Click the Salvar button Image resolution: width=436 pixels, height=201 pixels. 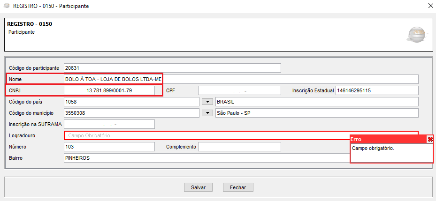tap(198, 187)
